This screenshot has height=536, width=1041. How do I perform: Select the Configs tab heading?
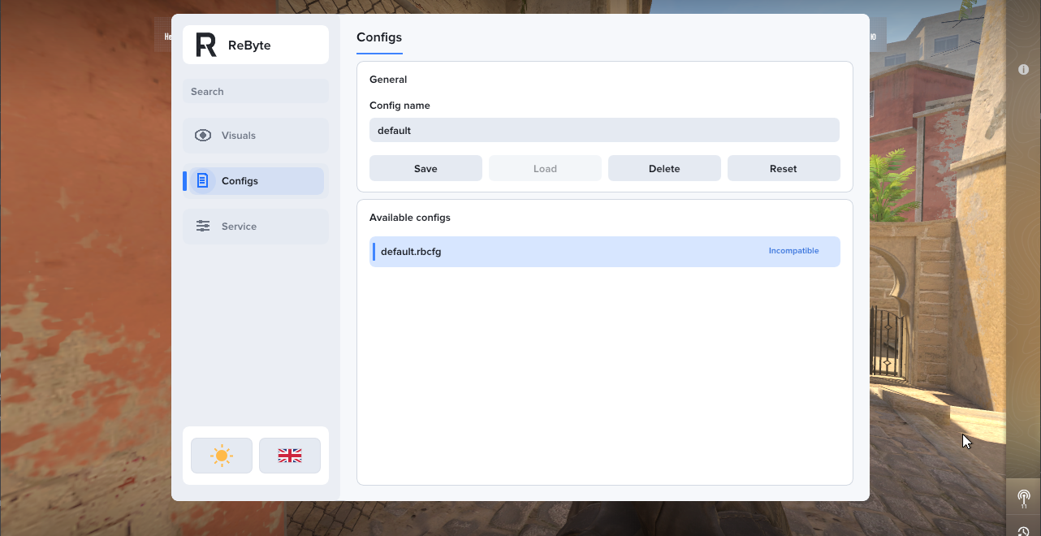pos(379,37)
